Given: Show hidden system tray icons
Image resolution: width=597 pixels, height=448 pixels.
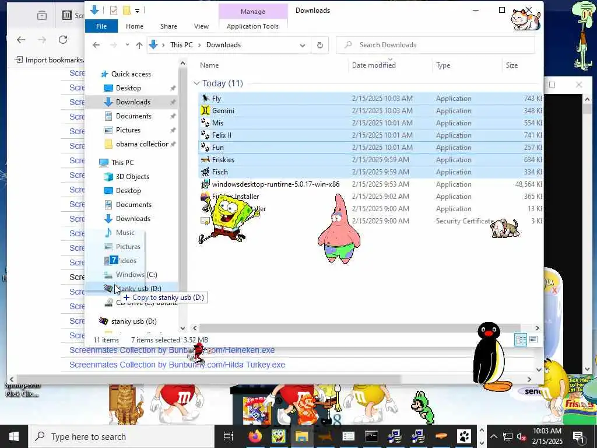Looking at the screenshot, I should coord(493,436).
